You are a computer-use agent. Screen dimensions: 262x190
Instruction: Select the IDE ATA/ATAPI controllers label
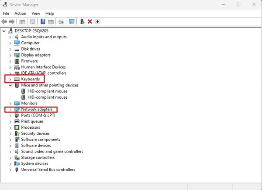click(x=44, y=73)
